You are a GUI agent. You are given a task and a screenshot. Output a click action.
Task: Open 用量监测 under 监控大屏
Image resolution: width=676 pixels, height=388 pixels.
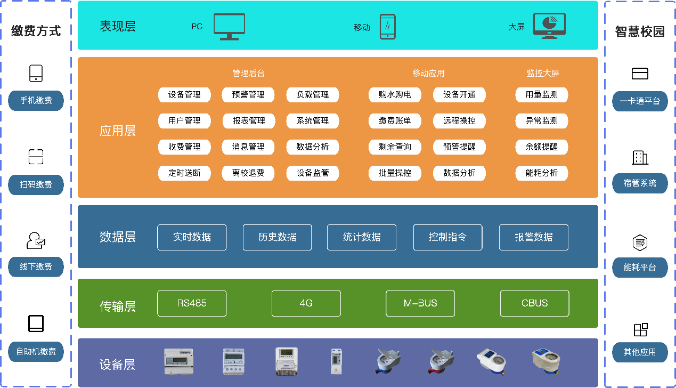pos(541,95)
